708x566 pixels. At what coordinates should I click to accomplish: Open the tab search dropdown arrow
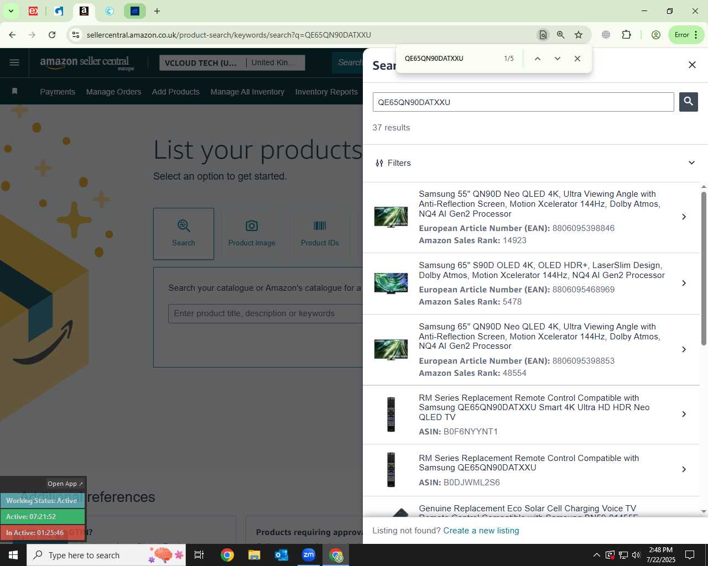pos(11,11)
